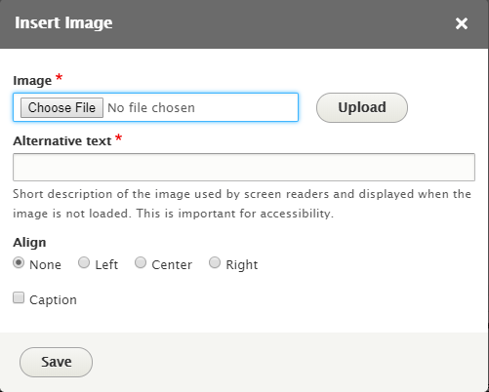Select the Left alignment radio button
This screenshot has width=489, height=392.
pos(84,262)
